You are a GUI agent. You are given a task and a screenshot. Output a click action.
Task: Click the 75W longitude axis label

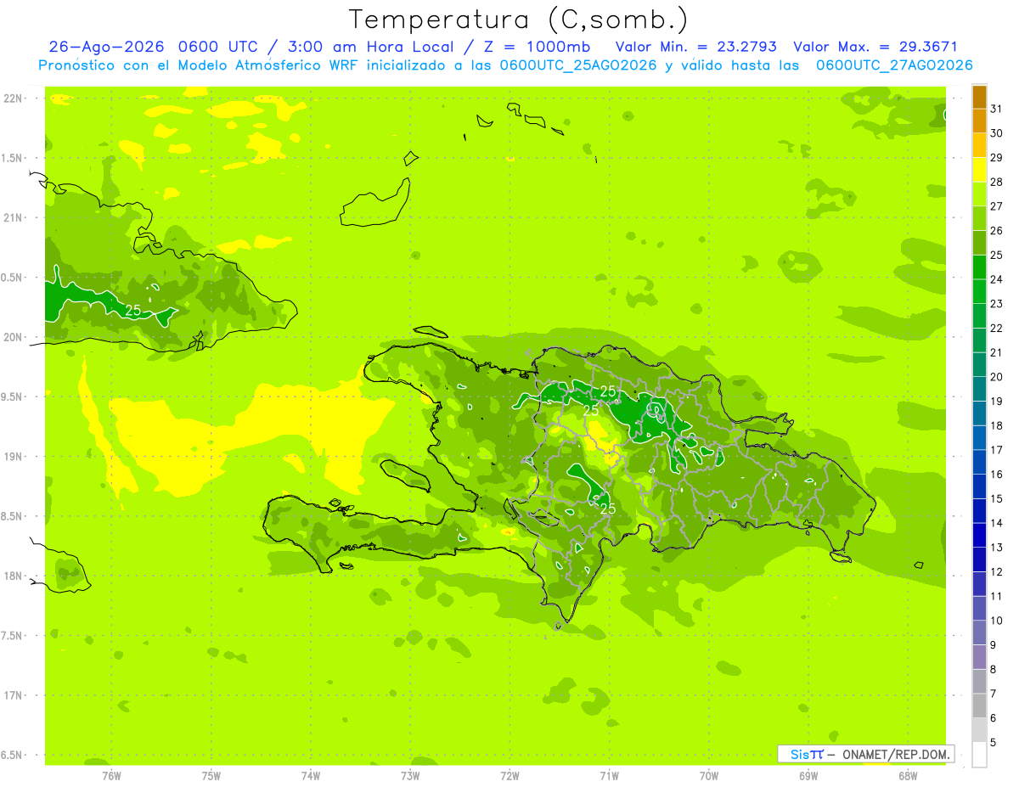click(211, 776)
